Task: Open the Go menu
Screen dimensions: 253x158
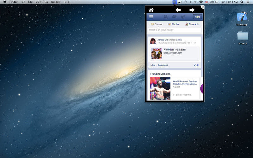Action: [46, 2]
